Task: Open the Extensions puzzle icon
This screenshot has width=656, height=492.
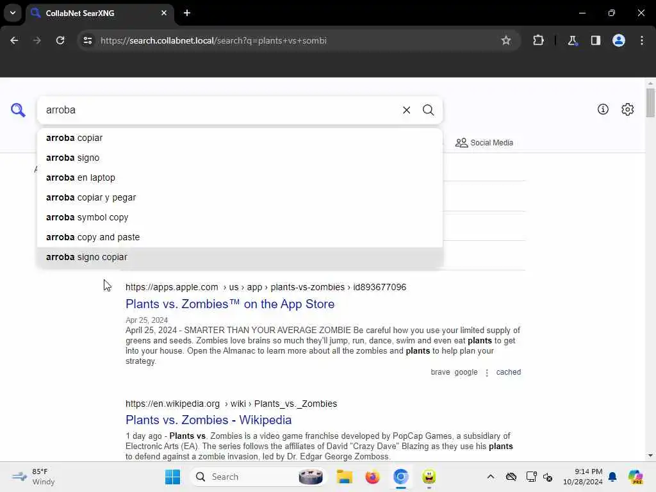Action: (x=538, y=40)
